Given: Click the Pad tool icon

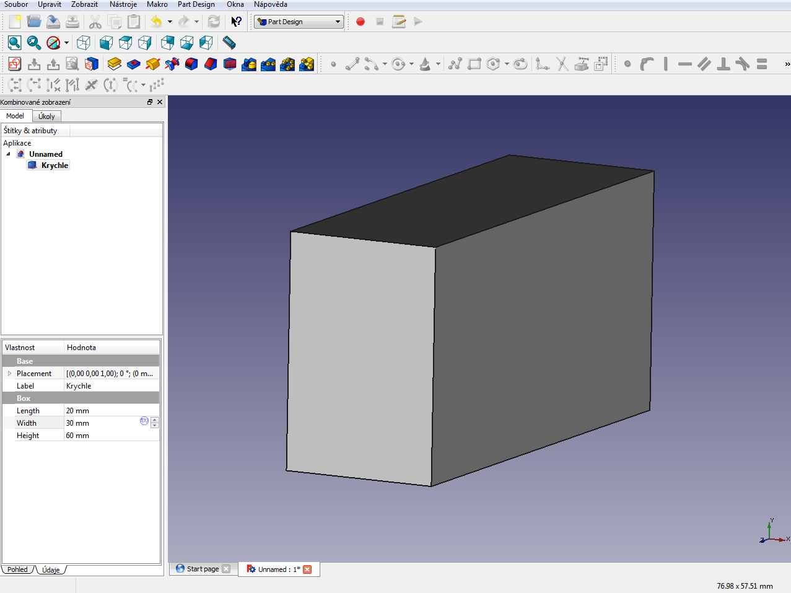Looking at the screenshot, I should (114, 64).
